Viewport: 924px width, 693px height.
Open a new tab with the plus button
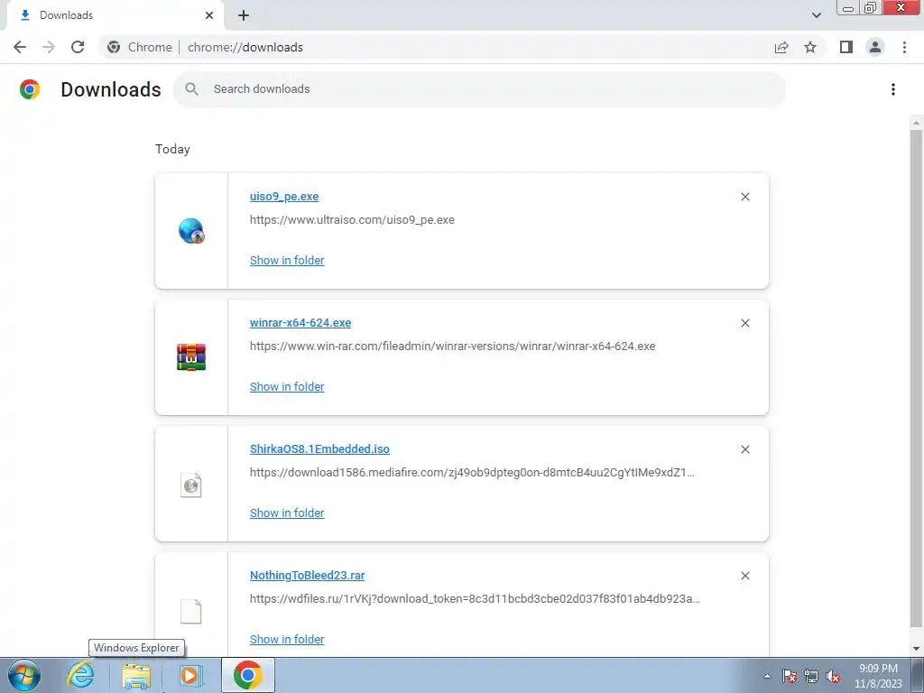coord(244,15)
